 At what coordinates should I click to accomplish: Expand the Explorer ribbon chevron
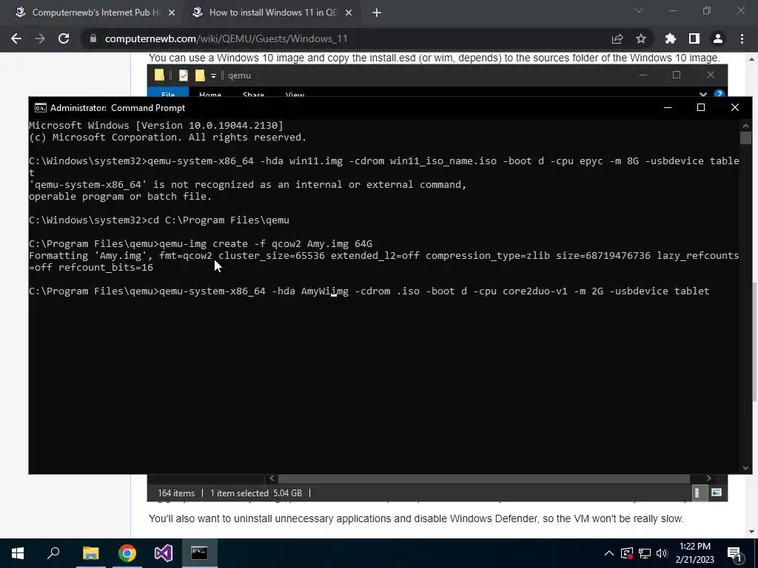(x=703, y=94)
